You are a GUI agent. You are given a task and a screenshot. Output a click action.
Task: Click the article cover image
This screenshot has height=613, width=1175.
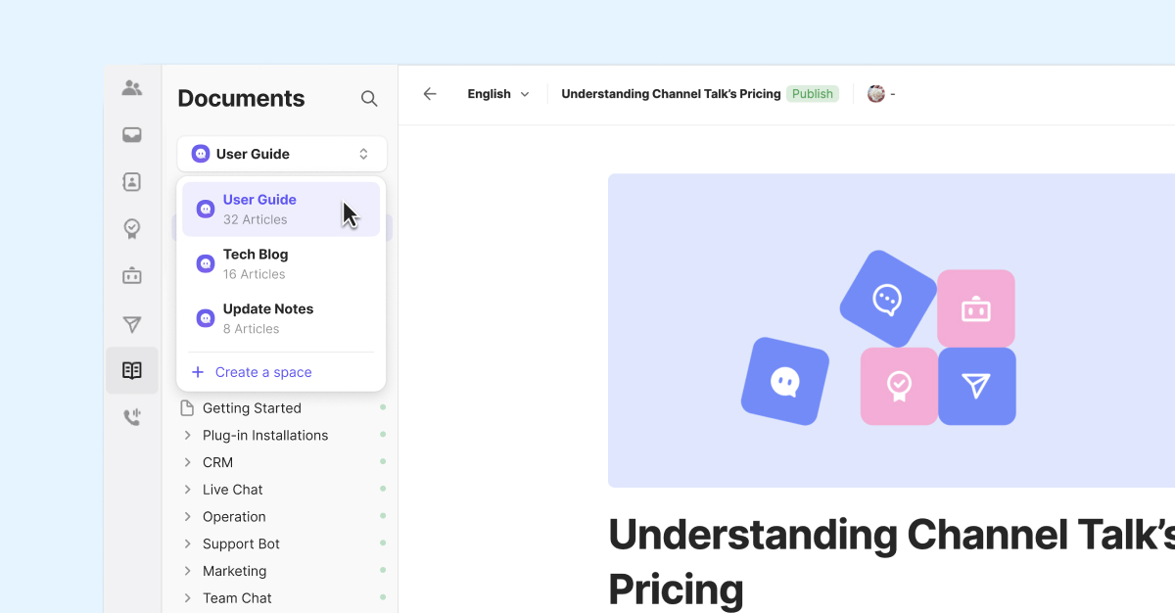click(x=881, y=330)
